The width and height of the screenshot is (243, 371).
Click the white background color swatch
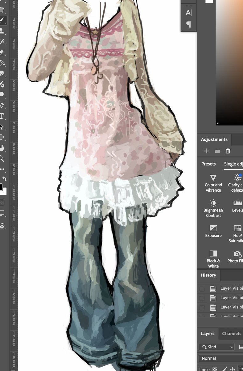(5, 193)
